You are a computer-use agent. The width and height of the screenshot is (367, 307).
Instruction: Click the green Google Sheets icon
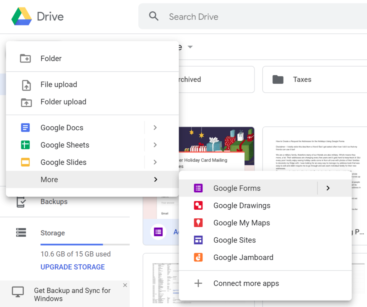[25, 145]
